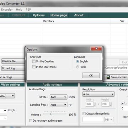Click the Width spinner arrows
Image resolution: width=128 pixels, height=128 pixels.
coord(95,104)
